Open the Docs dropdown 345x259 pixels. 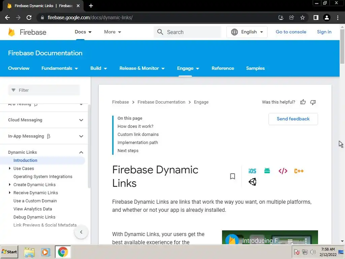pos(83,32)
